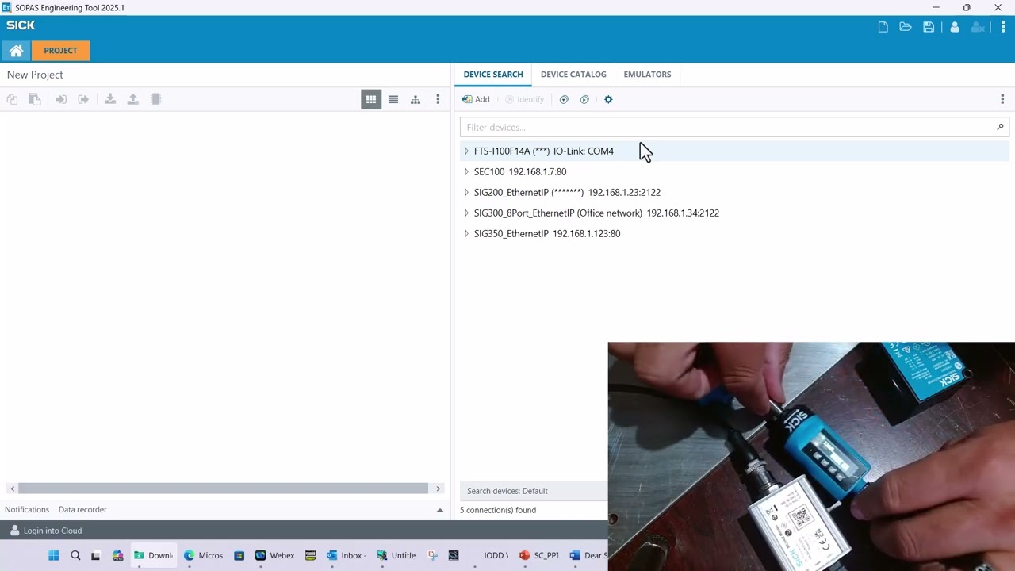The image size is (1015, 571).
Task: Open the main three-dot menu in header
Action: tap(1003, 27)
